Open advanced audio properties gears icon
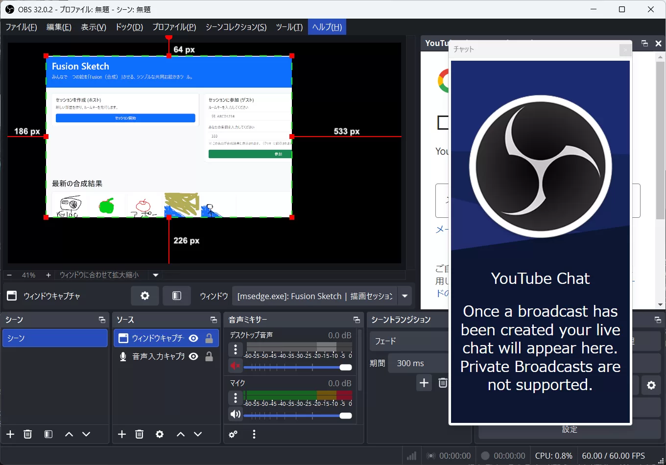Viewport: 666px width, 465px height. (x=233, y=434)
